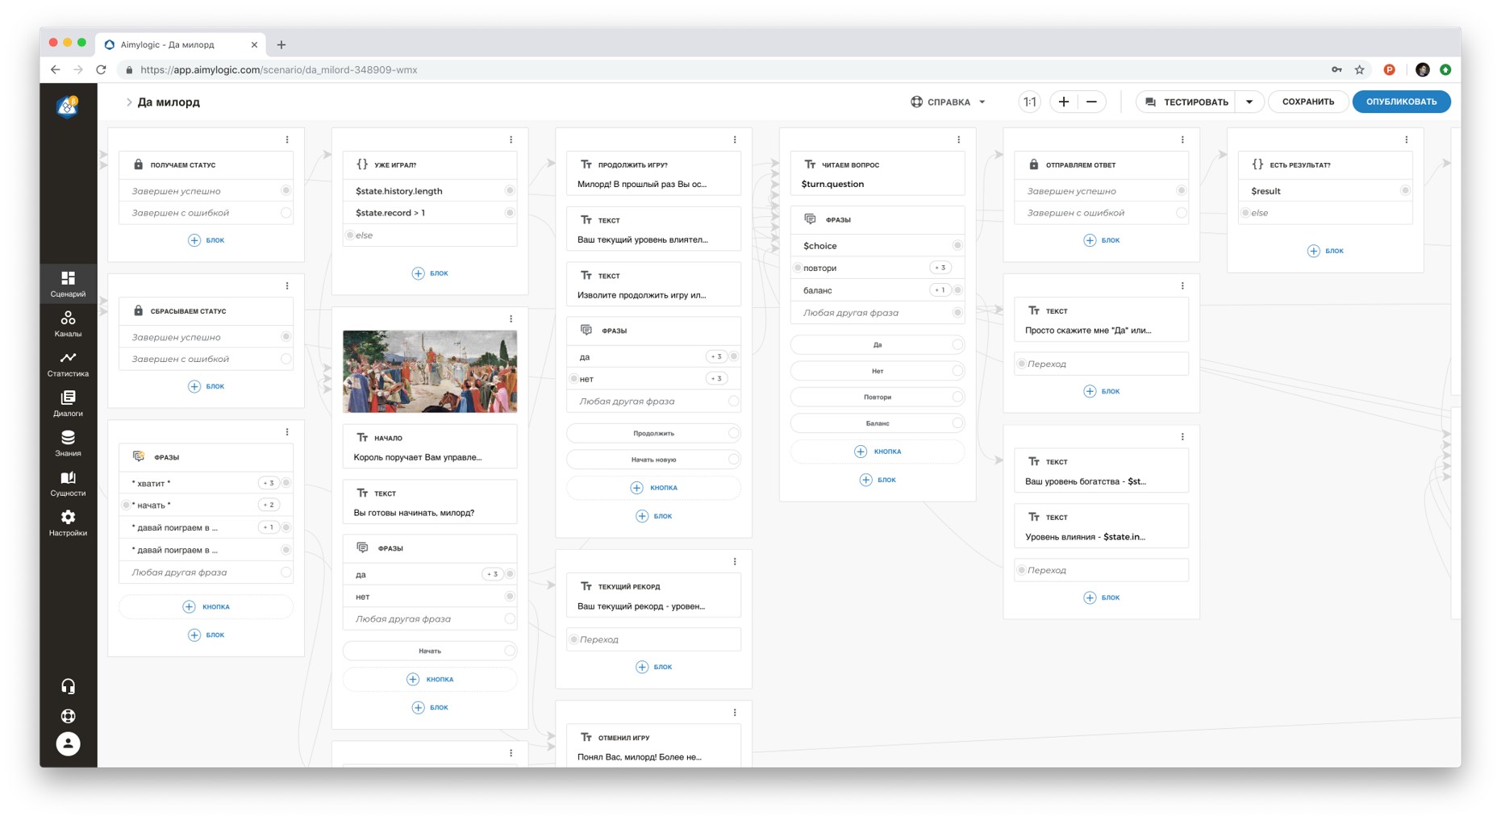Expand +1 synonyms of first давай поиграем
The width and height of the screenshot is (1501, 820).
[269, 527]
